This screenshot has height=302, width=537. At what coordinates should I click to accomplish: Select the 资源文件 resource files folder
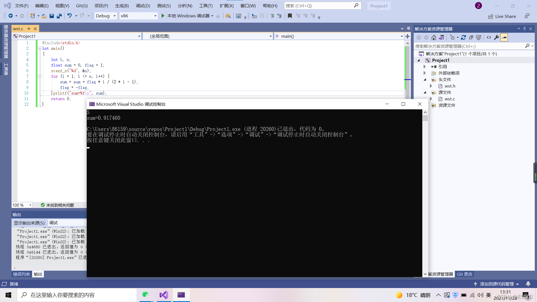[447, 105]
